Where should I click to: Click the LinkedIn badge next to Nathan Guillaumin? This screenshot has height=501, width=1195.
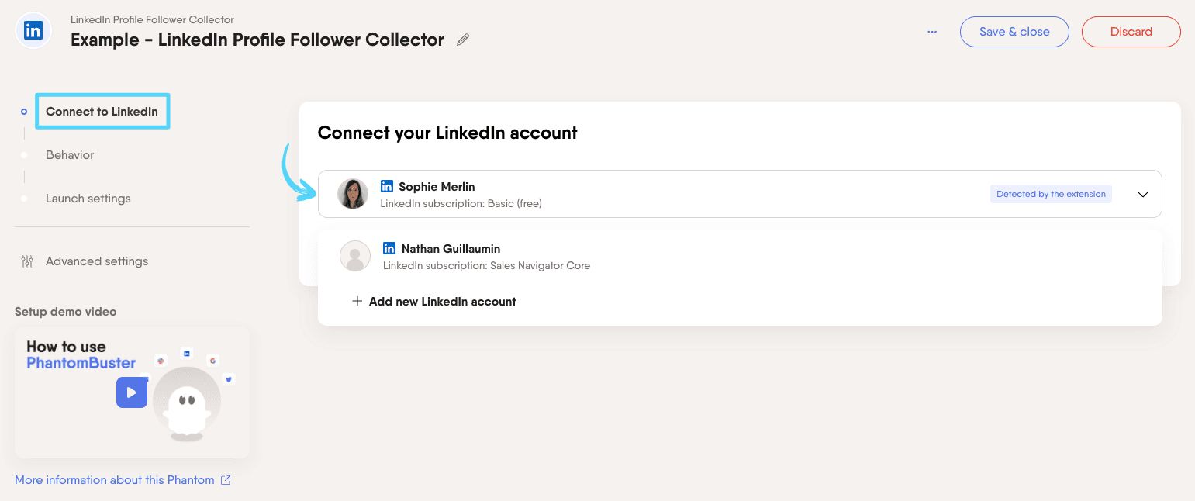point(389,248)
